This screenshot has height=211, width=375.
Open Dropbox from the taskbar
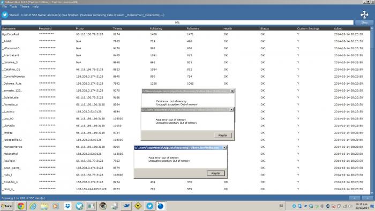click(x=67, y=206)
